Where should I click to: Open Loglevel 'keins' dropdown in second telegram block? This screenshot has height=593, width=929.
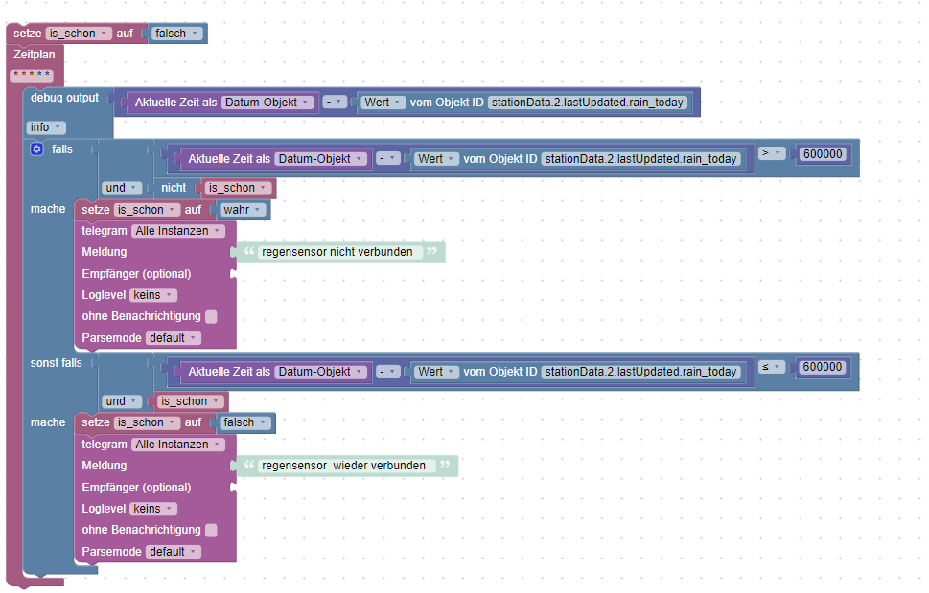coord(152,509)
